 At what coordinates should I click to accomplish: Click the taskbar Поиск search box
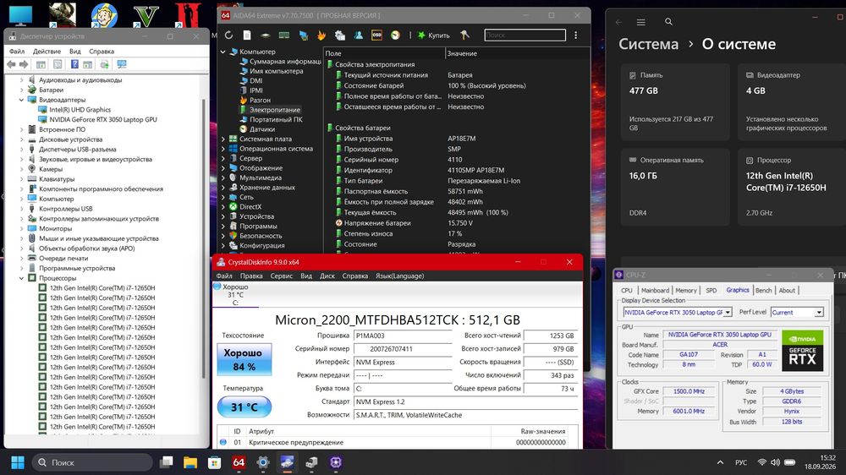pyautogui.click(x=92, y=462)
